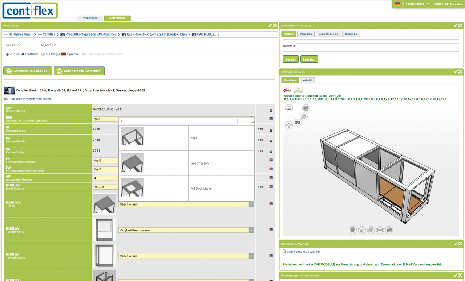
Task: Select the Mit Dachfenster roof option thumbnail
Action: tap(132, 188)
